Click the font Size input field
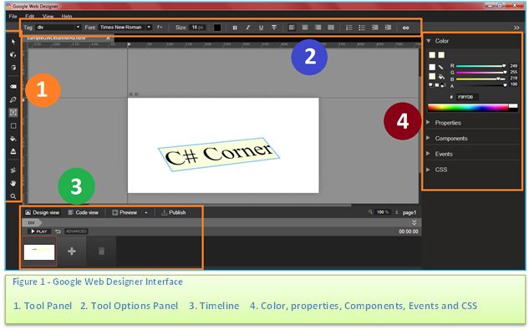Viewport: 529px width, 330px height. coord(197,28)
